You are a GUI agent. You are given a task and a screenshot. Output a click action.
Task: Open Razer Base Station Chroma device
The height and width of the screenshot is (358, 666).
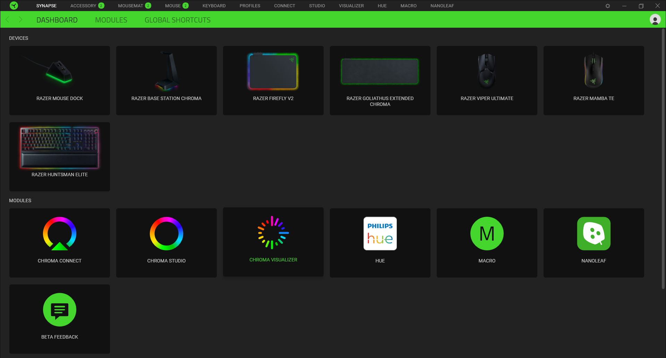click(166, 81)
